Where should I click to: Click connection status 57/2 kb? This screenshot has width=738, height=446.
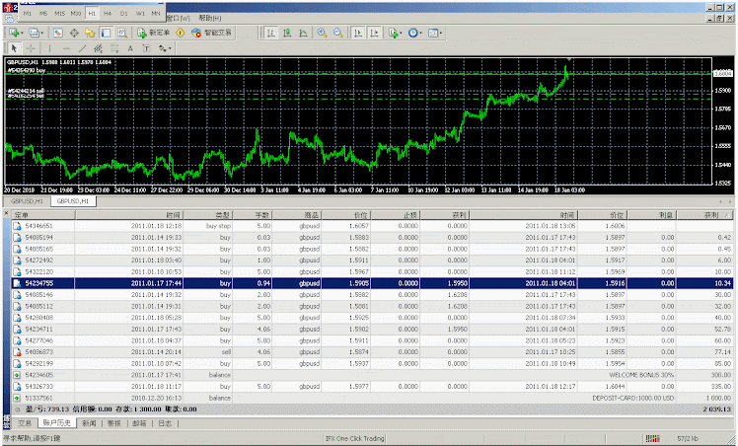pos(688,438)
